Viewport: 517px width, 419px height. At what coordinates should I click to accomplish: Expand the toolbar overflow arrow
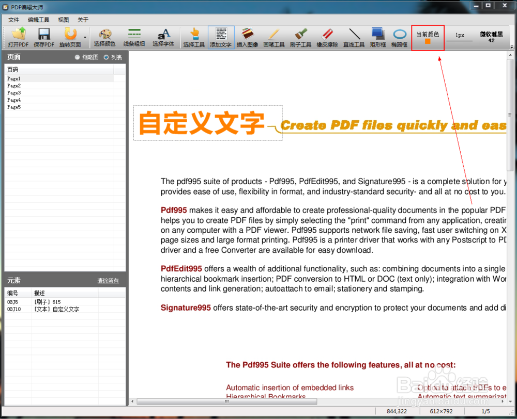(512, 46)
